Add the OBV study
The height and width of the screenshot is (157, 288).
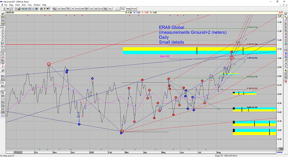point(82,8)
